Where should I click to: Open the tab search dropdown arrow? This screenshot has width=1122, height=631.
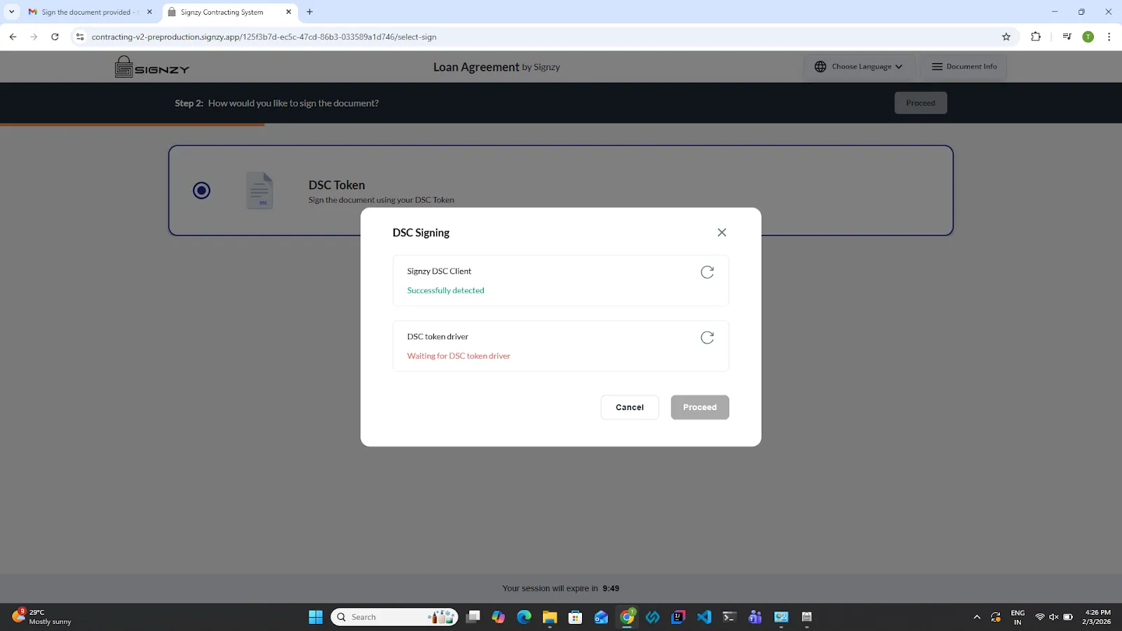[11, 12]
